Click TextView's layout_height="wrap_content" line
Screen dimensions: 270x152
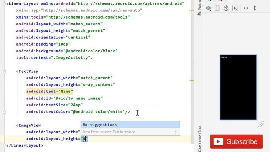pos(70,84)
